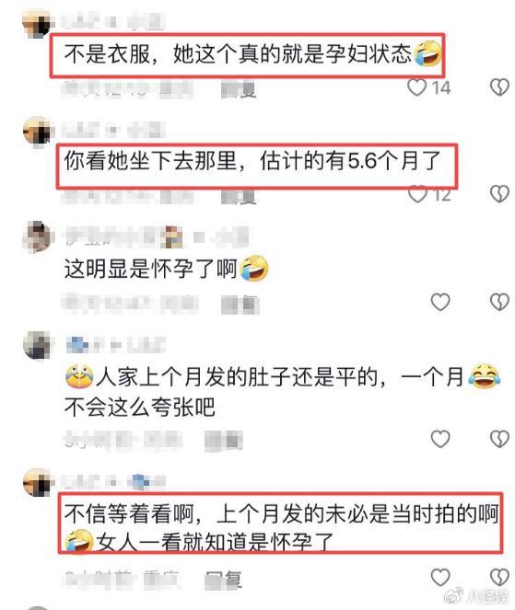
Task: Reply to the '不会这么夸张吧' comment
Action: 224,442
